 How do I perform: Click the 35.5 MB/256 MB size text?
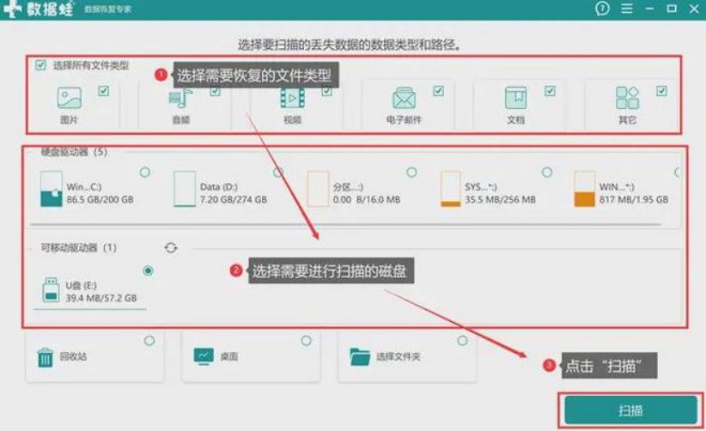click(500, 199)
